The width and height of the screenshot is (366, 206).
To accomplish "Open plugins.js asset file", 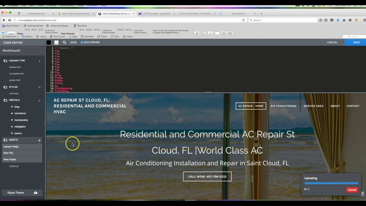I will 14,166.
